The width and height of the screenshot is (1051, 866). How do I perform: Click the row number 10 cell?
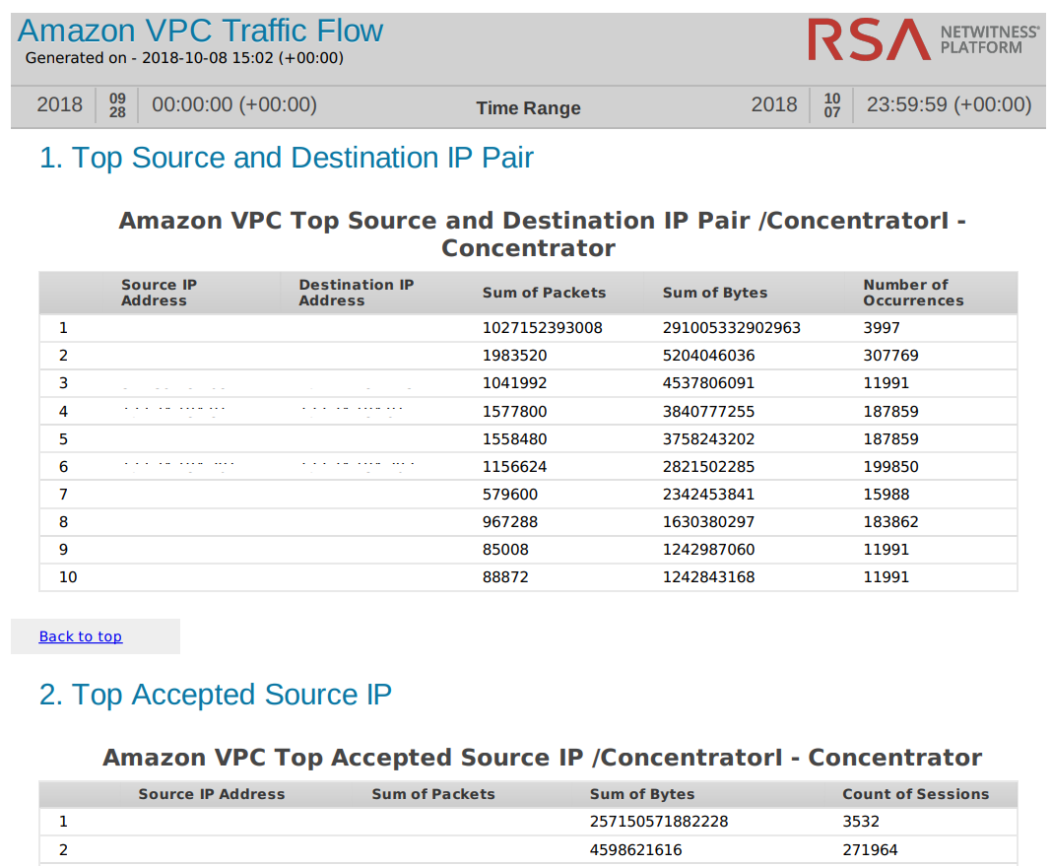68,577
